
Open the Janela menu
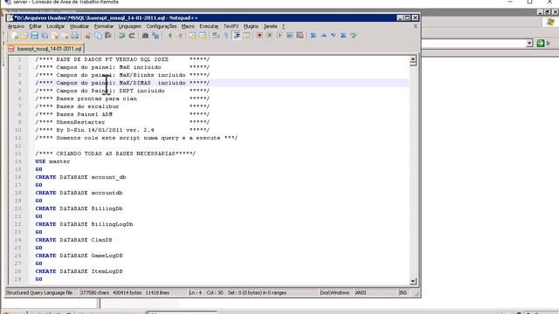pyautogui.click(x=270, y=26)
